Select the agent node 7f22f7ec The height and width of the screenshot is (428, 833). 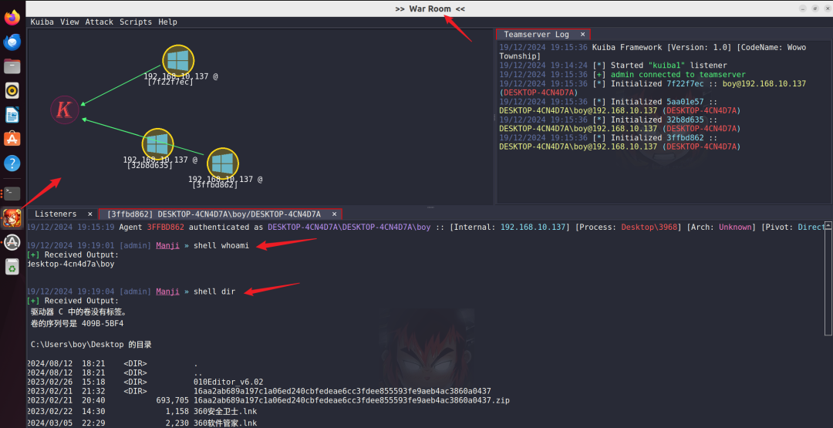tap(178, 60)
